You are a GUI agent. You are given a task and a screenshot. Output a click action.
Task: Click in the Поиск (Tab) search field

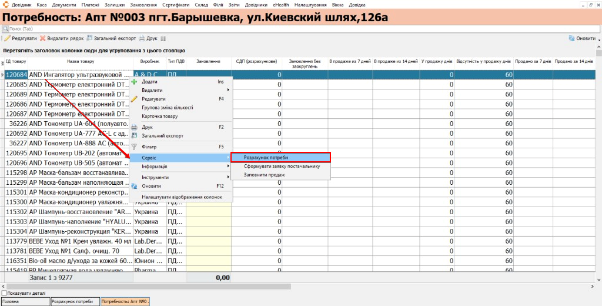pos(300,29)
